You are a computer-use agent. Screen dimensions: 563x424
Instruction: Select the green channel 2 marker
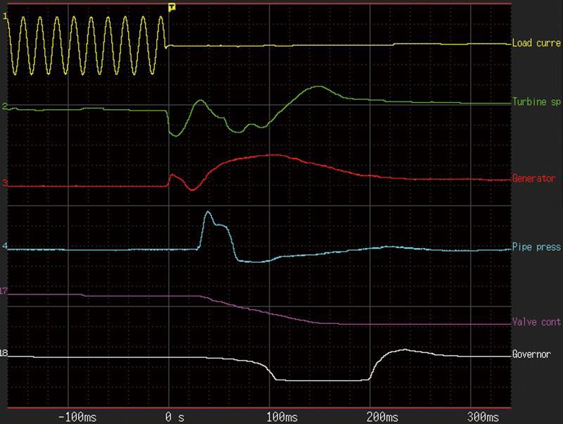tap(5, 106)
